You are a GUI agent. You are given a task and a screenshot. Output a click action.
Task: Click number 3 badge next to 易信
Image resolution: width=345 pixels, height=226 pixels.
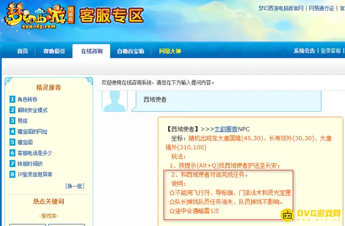point(13,121)
